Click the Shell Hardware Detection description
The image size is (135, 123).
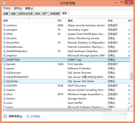(83, 51)
